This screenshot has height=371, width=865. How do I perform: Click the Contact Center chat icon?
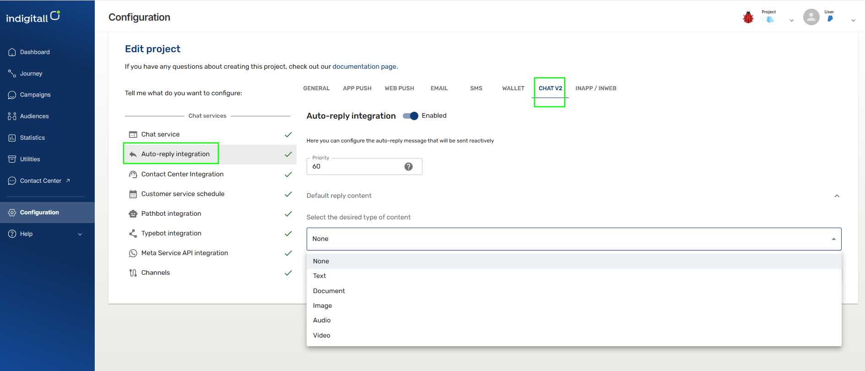12,181
